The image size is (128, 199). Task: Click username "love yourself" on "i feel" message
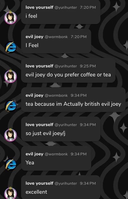click(x=39, y=7)
